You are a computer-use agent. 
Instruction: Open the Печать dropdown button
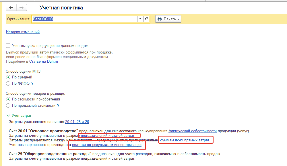[x=168, y=19]
